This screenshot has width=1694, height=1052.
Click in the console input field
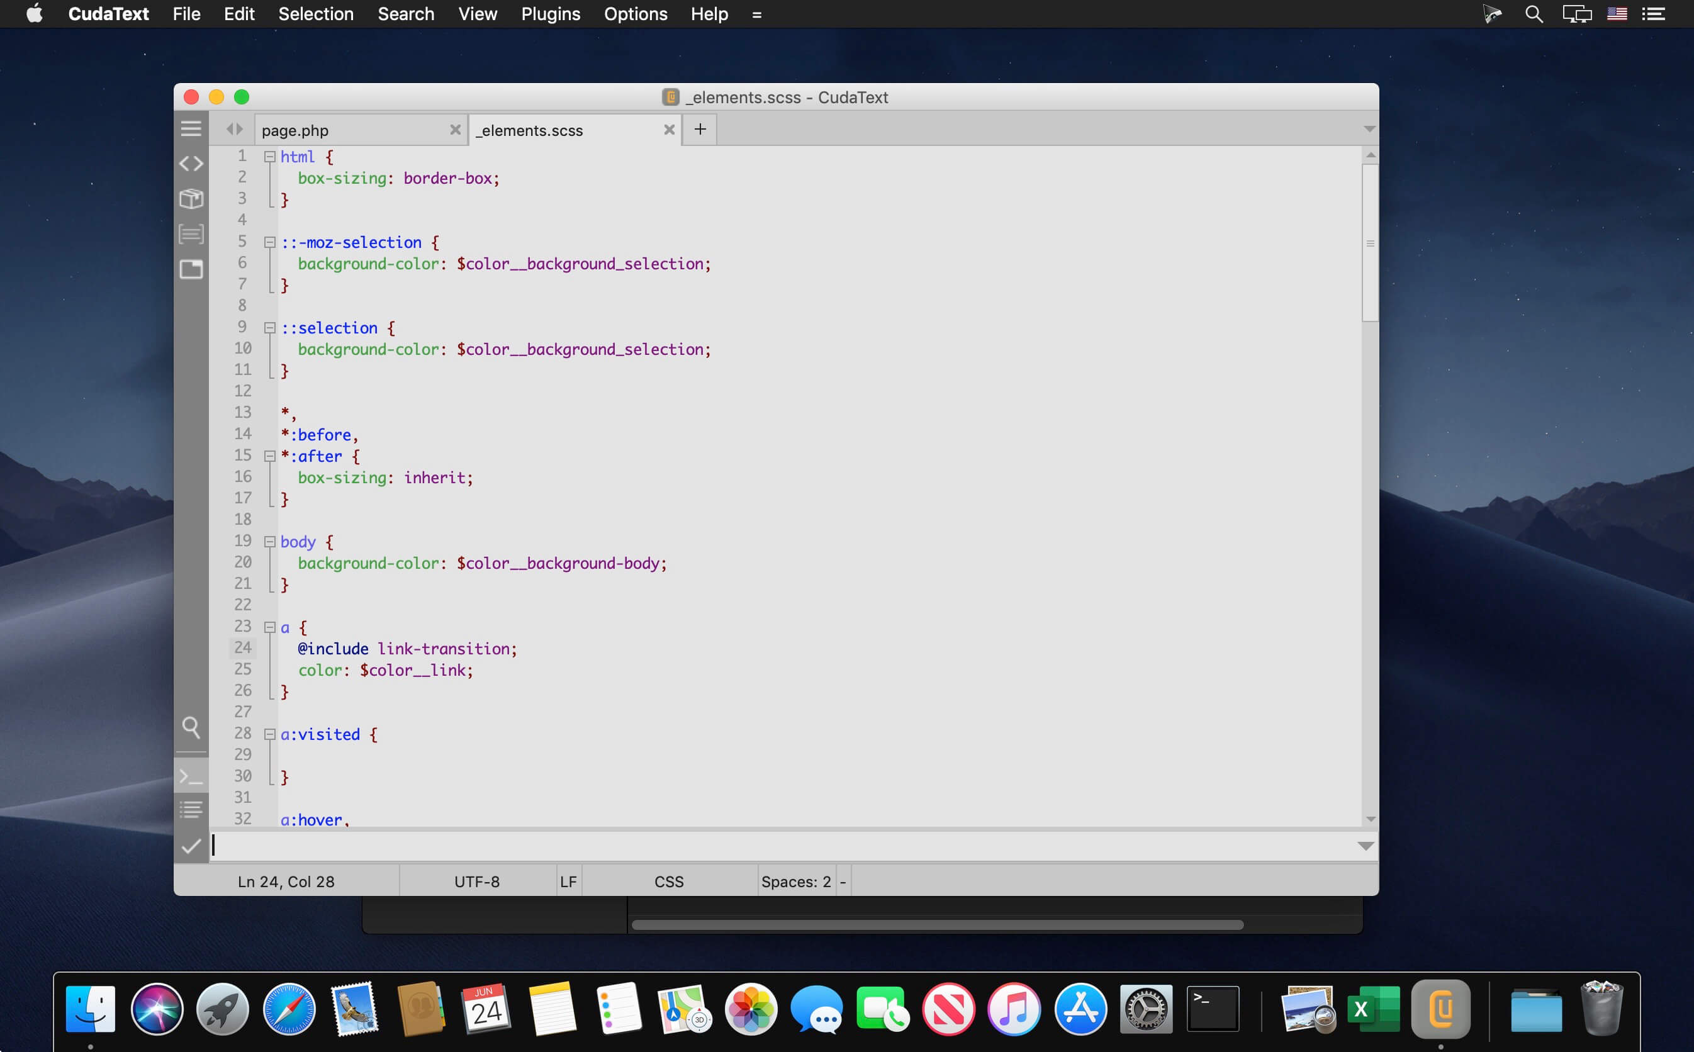(782, 846)
